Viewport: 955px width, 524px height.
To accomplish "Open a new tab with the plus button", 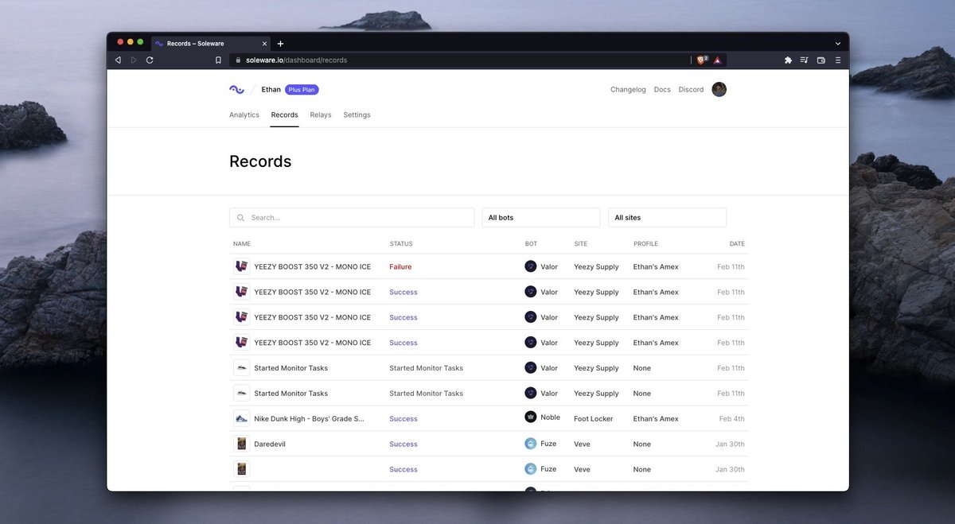I will point(280,44).
